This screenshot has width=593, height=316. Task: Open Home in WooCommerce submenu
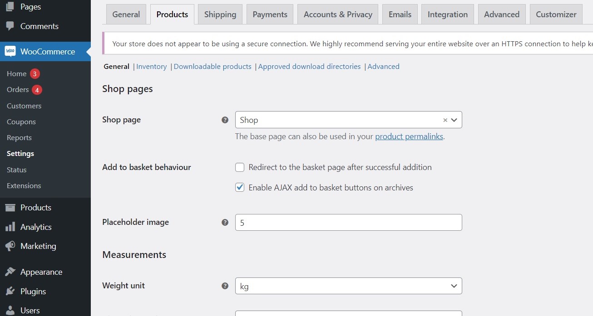(17, 73)
